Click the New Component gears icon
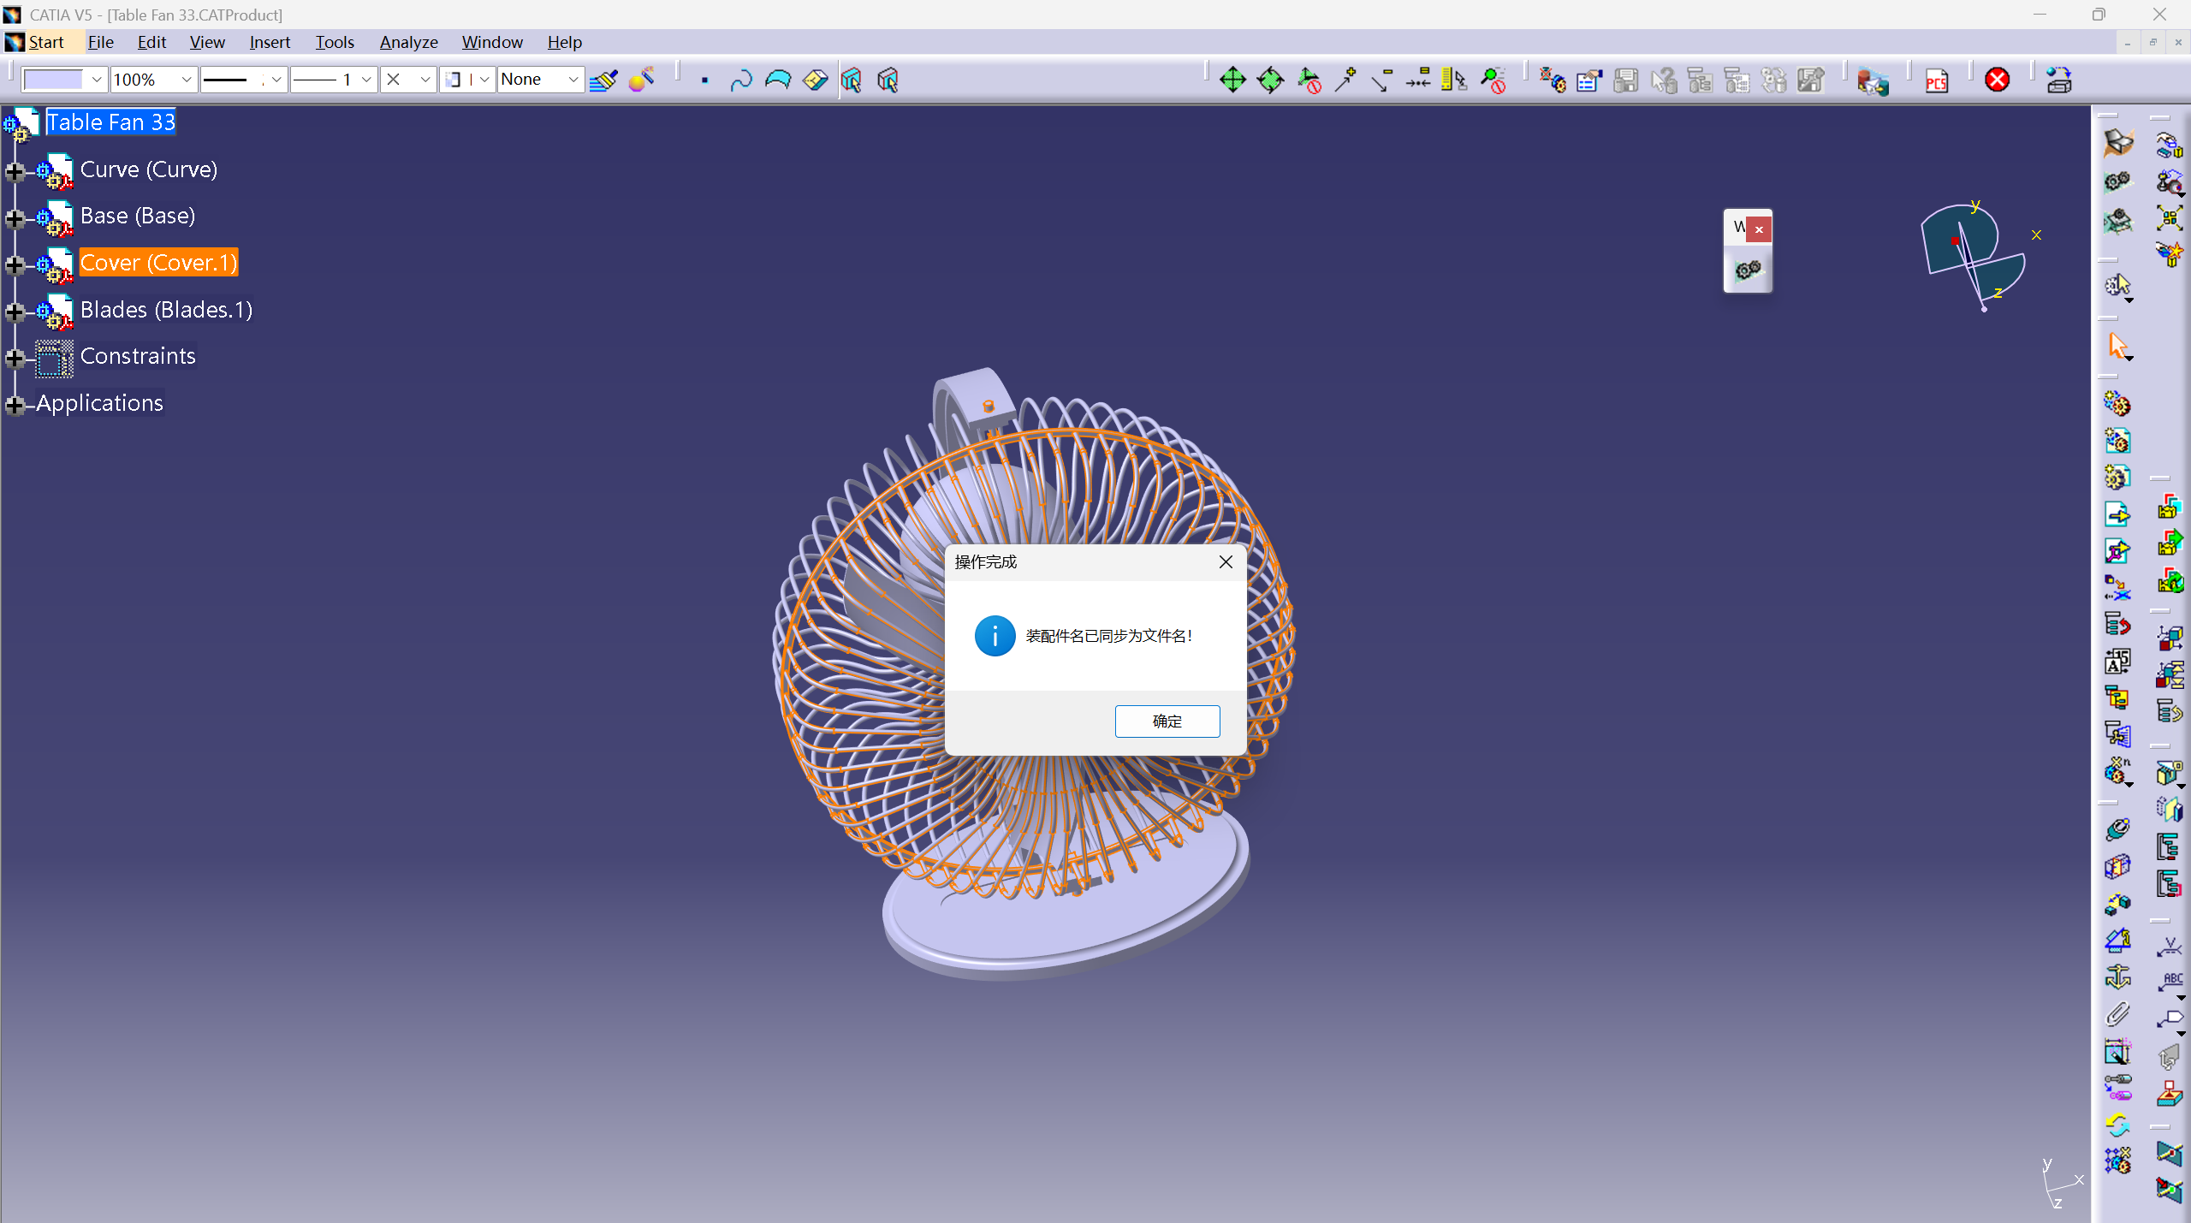 point(2118,404)
